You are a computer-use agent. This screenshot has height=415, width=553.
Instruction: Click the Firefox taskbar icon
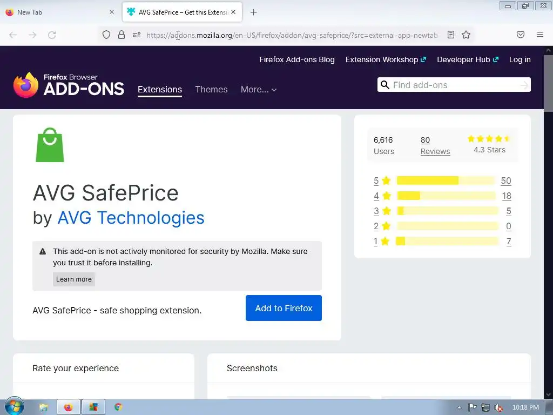click(69, 407)
